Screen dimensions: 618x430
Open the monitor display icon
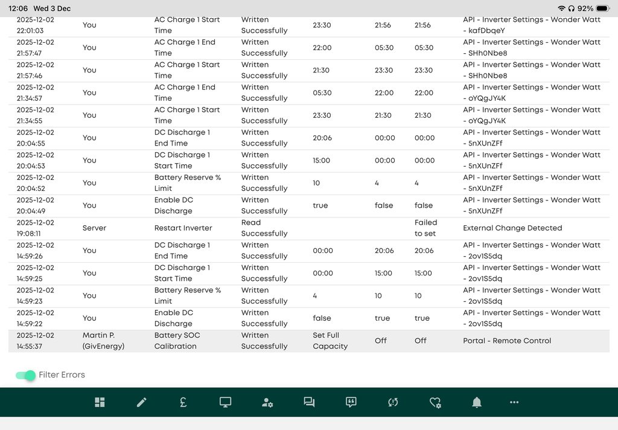(x=225, y=402)
